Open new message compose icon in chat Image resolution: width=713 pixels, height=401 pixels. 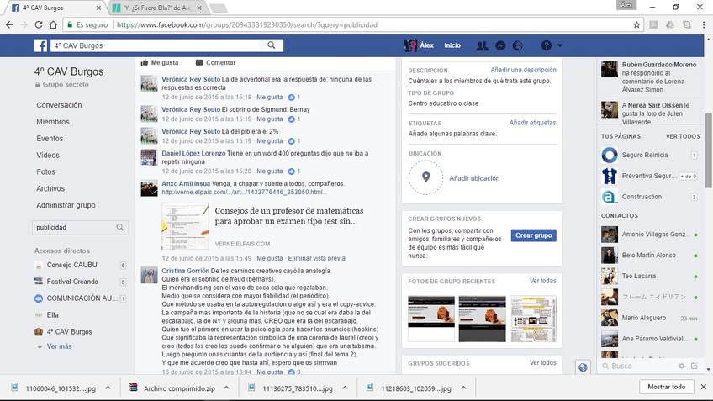coord(695,366)
